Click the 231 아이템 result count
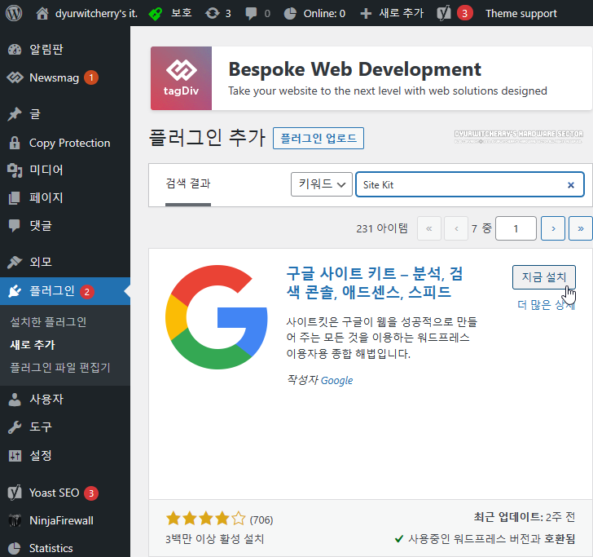Viewport: 593px width, 557px height. pyautogui.click(x=382, y=228)
